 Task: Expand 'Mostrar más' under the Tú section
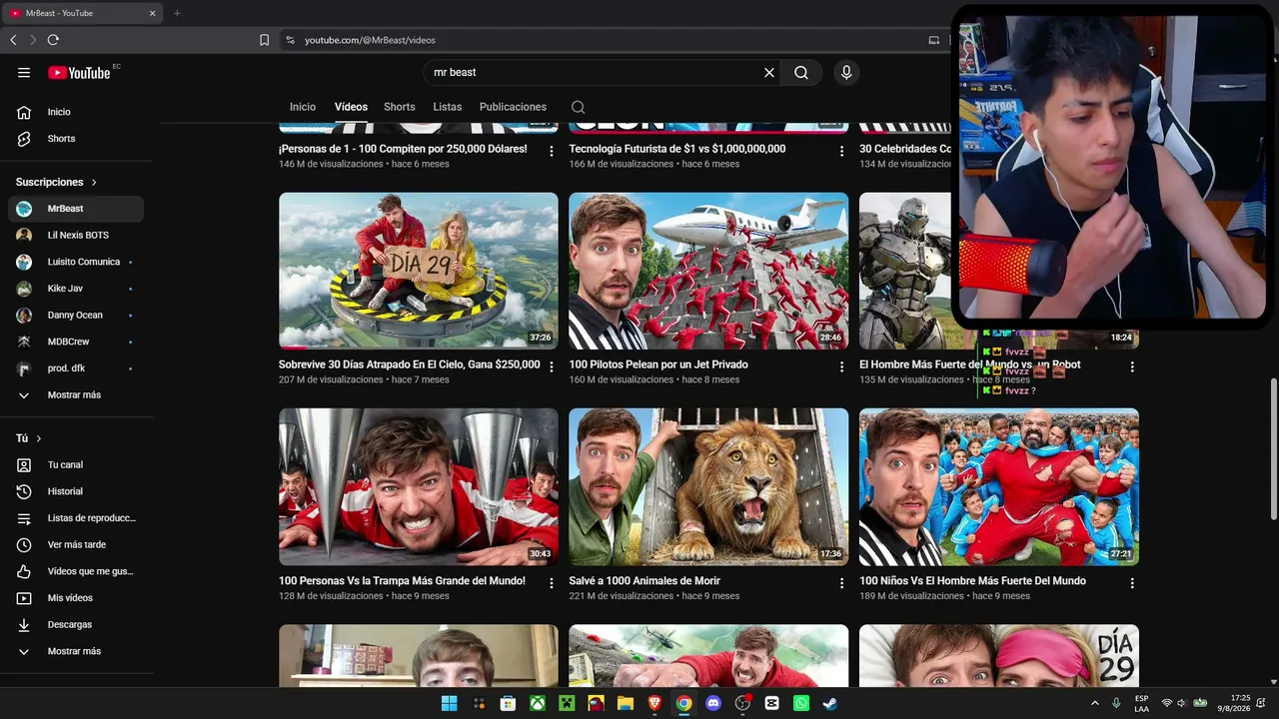coord(76,651)
